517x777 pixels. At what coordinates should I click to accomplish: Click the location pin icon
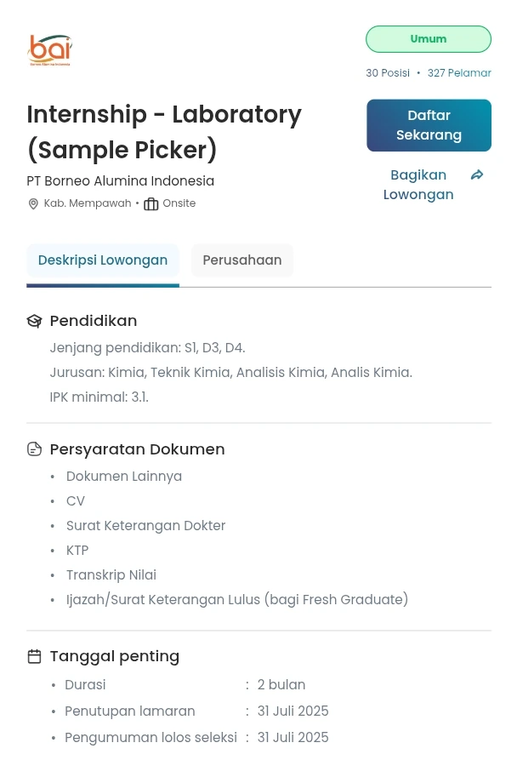click(x=33, y=203)
